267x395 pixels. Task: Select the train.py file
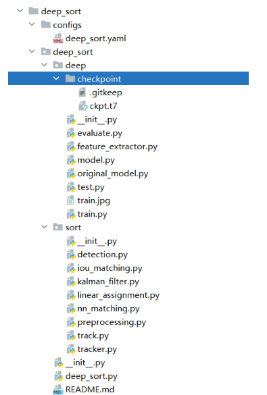92,214
